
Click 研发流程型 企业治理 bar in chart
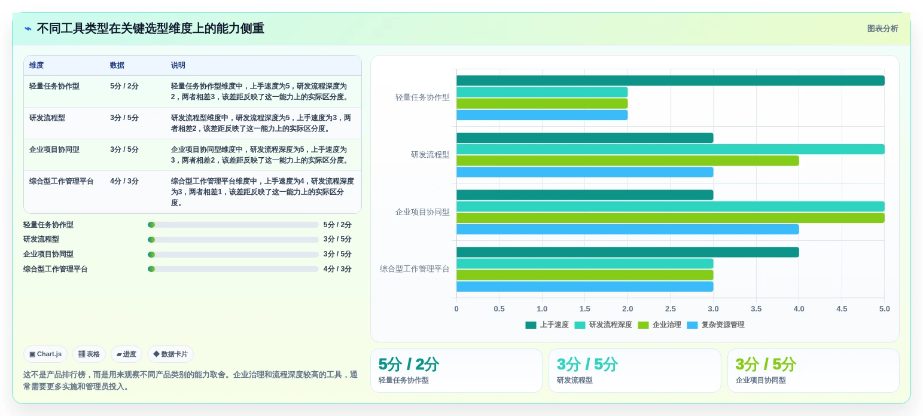coord(627,161)
